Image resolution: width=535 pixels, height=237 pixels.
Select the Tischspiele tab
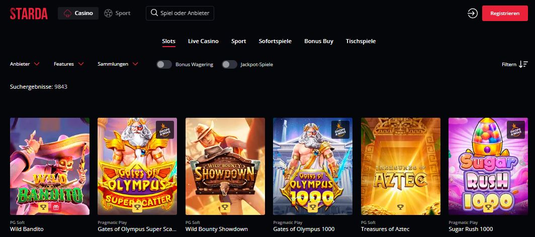361,41
